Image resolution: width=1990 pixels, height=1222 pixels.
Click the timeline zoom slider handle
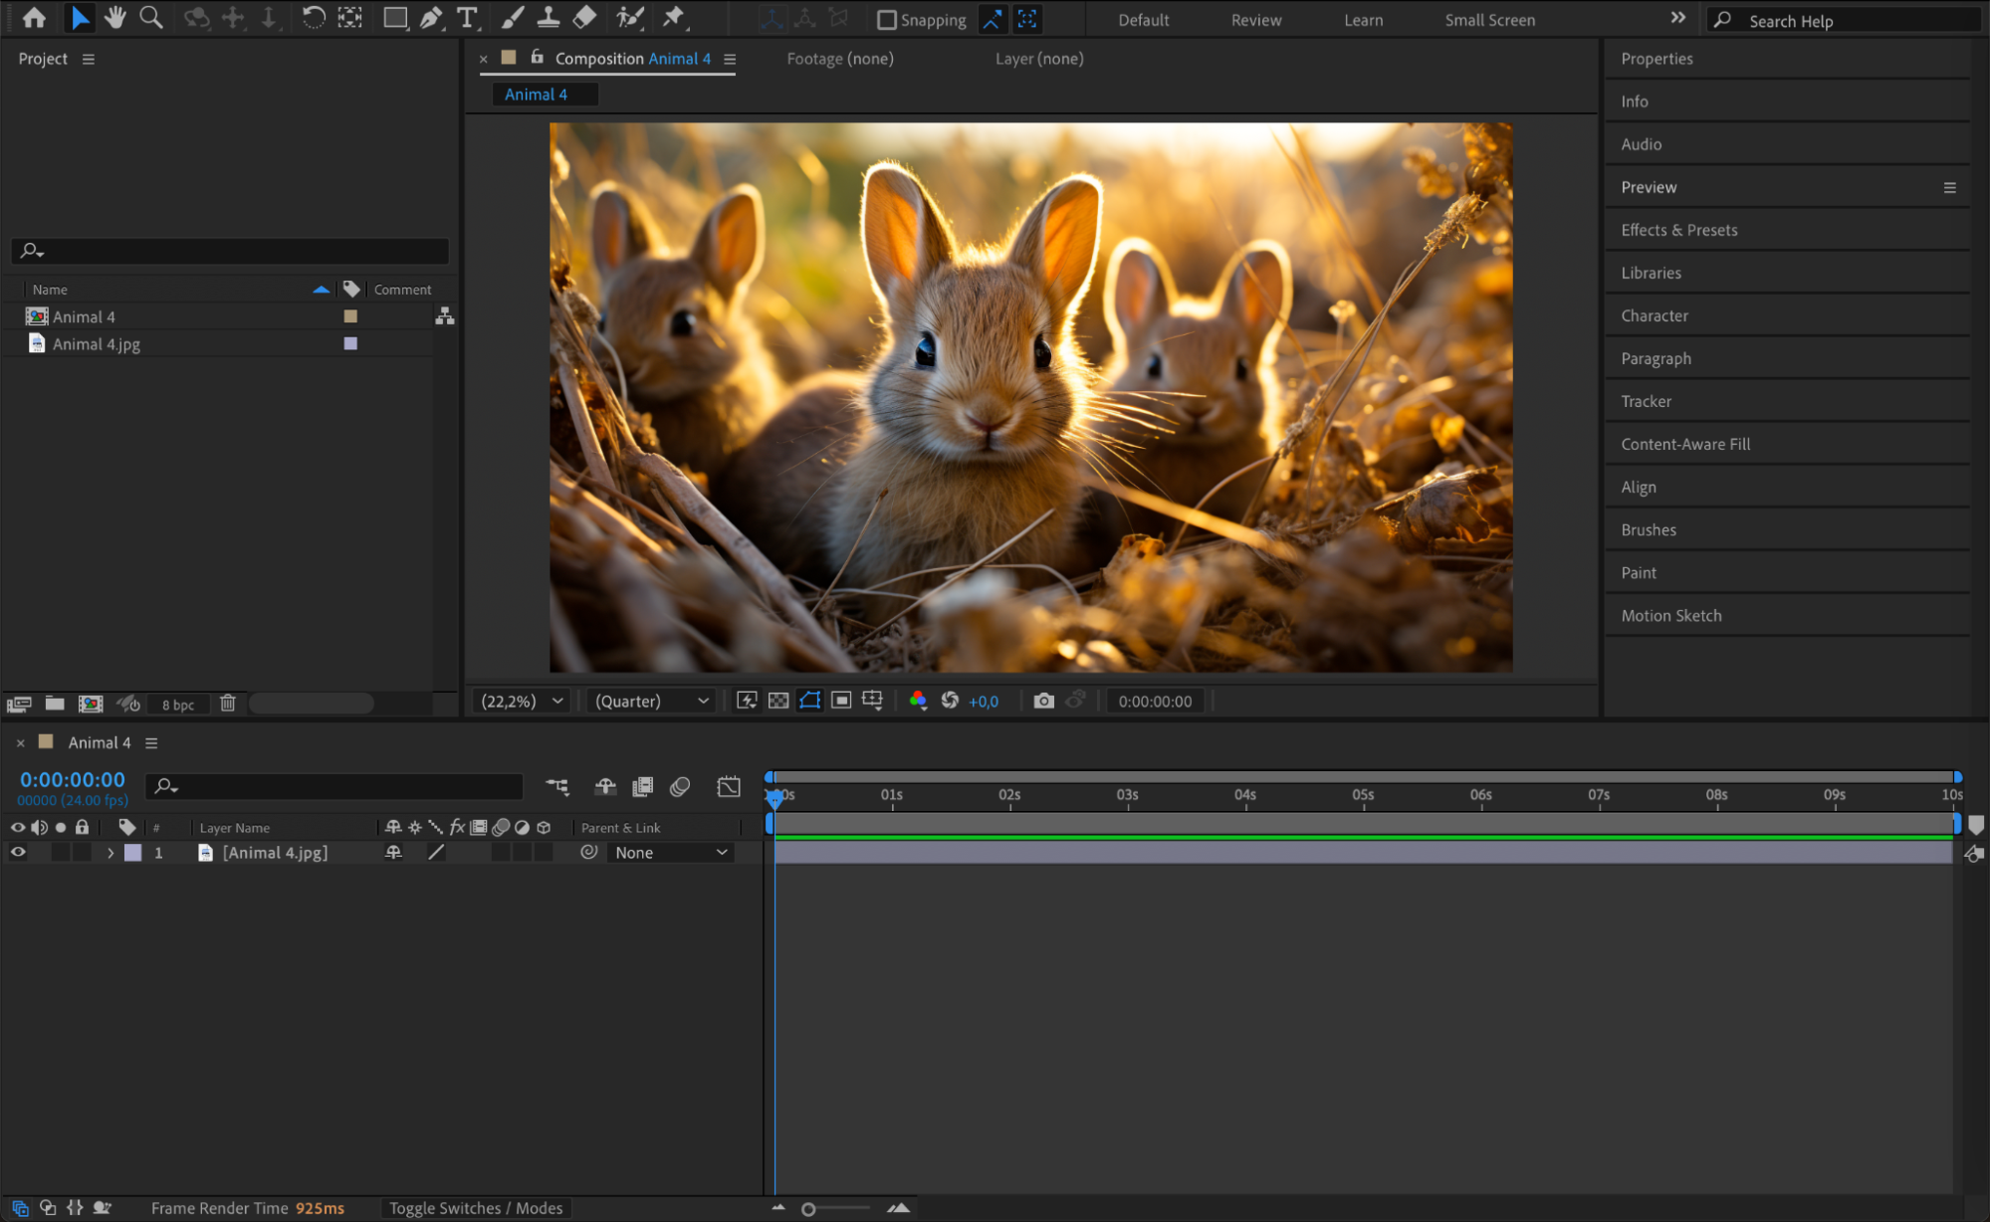pos(808,1209)
